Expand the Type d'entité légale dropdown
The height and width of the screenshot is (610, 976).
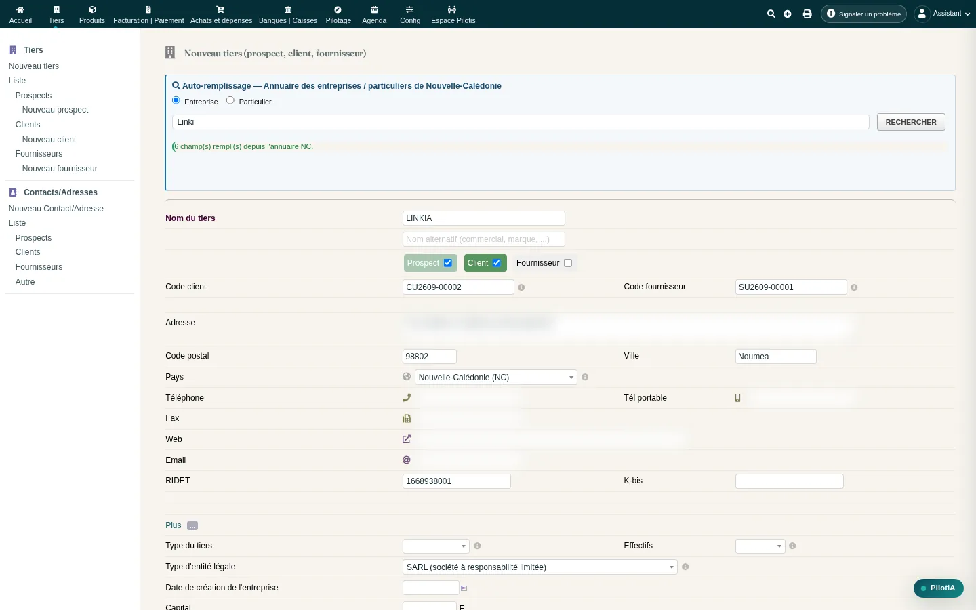[x=540, y=567]
